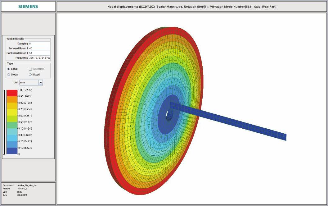Screen dimensions: 328x206
Task: Pick the green legend swatch
Action: click(x=12, y=125)
